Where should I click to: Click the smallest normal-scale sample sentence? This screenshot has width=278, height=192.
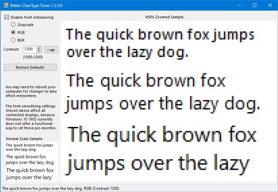[x=30, y=147]
